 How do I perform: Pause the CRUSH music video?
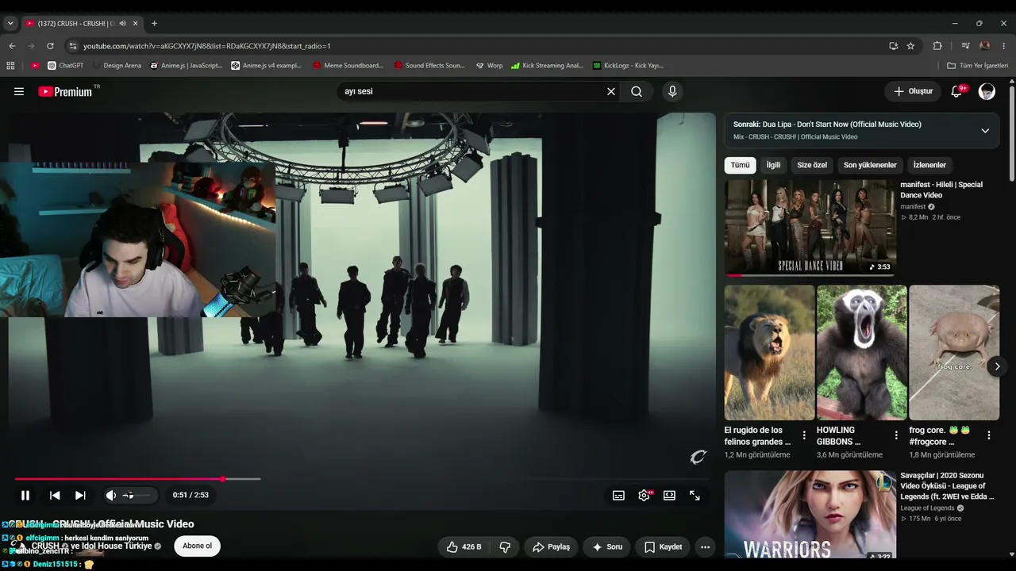[25, 495]
